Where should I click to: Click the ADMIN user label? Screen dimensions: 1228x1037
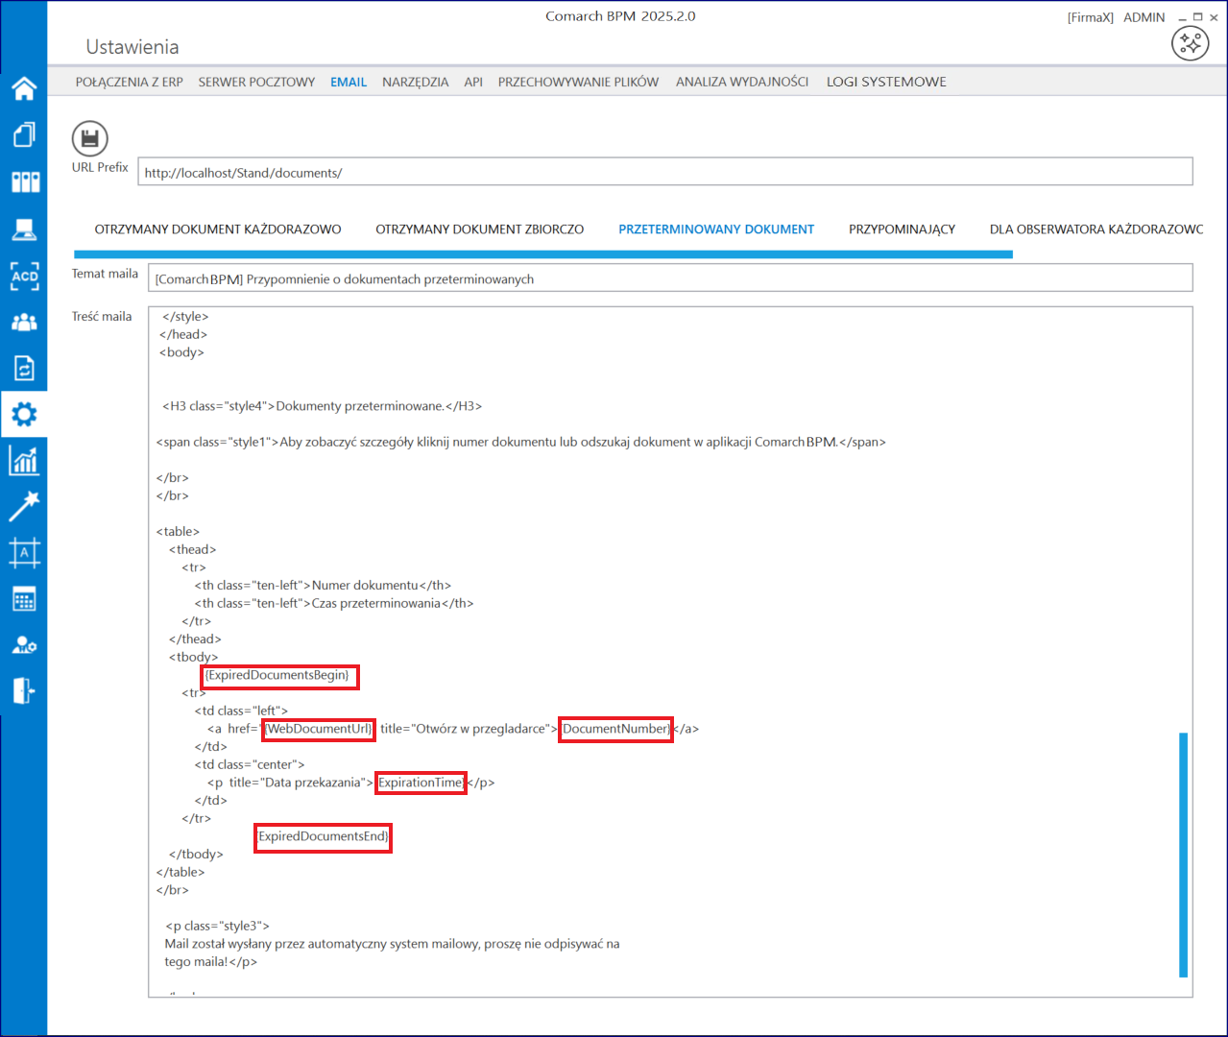point(1144,17)
